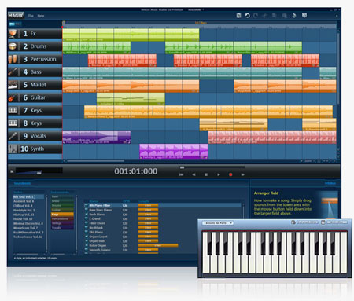
Task: Select the Keys instrument category
Action: pos(62,215)
